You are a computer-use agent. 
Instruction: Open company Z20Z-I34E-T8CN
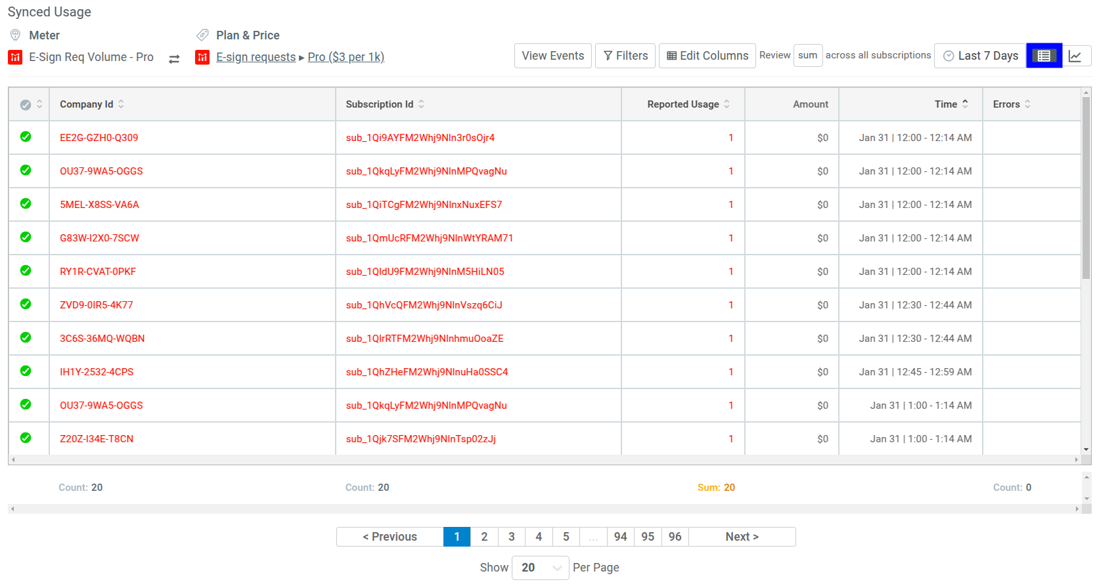pyautogui.click(x=97, y=439)
